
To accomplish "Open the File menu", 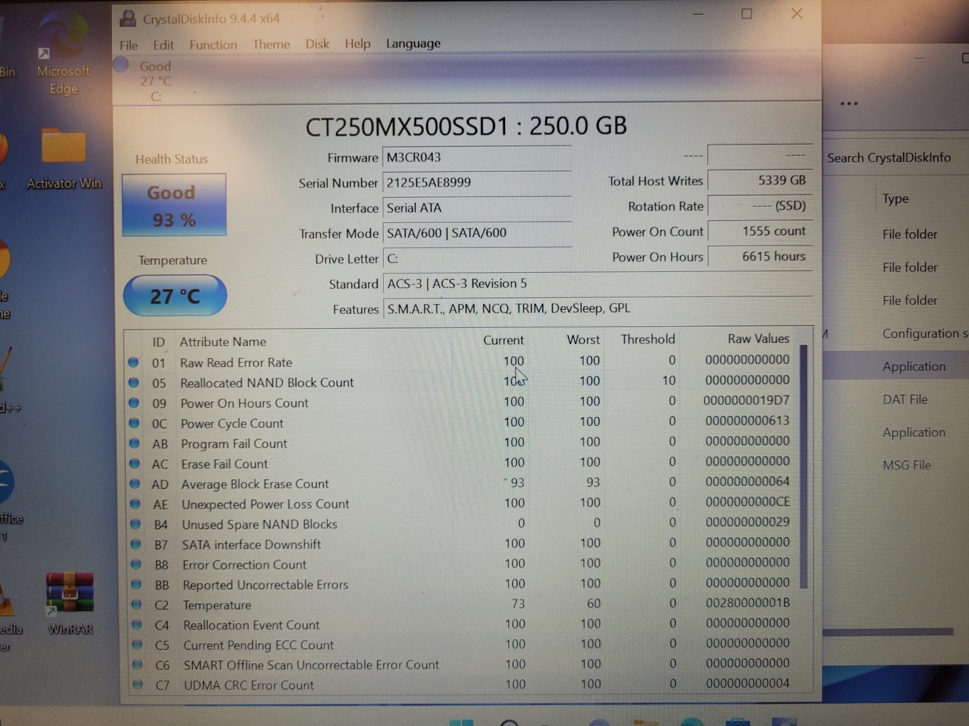I will point(128,45).
